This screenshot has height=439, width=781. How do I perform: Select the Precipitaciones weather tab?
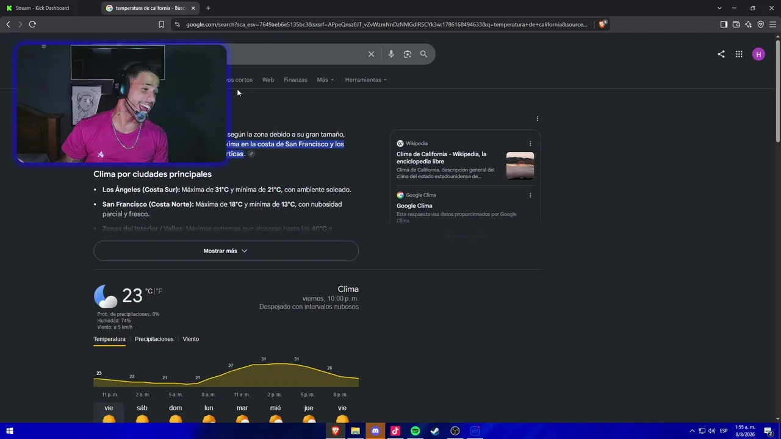pos(154,339)
